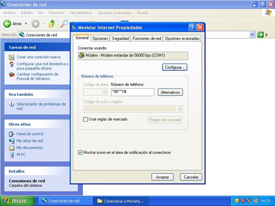This screenshot has width=275, height=206.
Task: Click the Mis sitios de red icon
Action: click(x=12, y=141)
